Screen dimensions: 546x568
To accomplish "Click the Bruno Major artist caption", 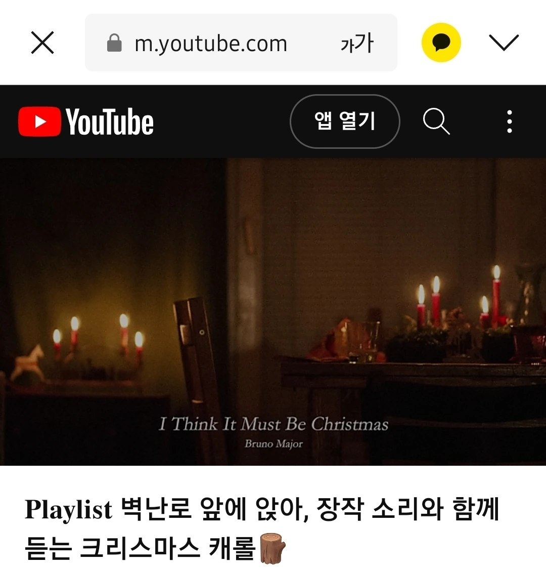I will [274, 444].
